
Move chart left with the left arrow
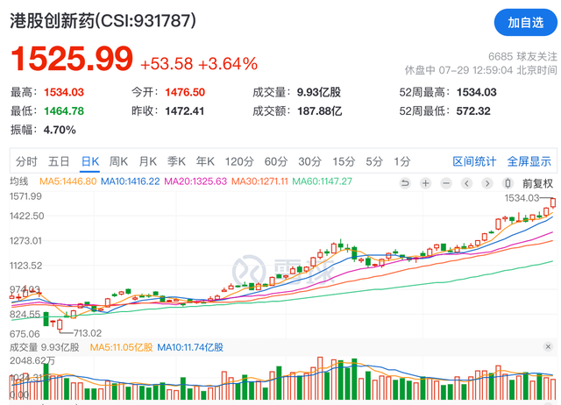point(466,183)
